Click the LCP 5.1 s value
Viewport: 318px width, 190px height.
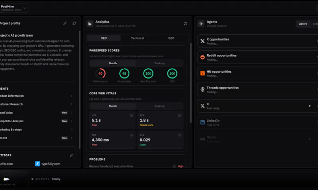click(96, 121)
